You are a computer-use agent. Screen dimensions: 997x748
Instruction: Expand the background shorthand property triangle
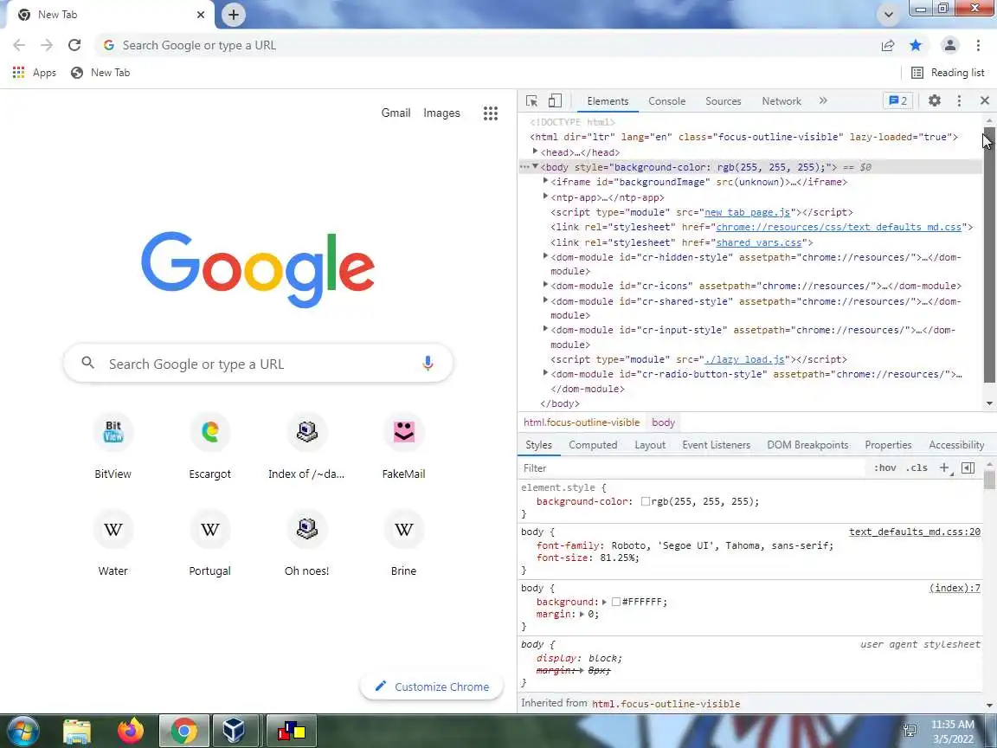tap(604, 602)
